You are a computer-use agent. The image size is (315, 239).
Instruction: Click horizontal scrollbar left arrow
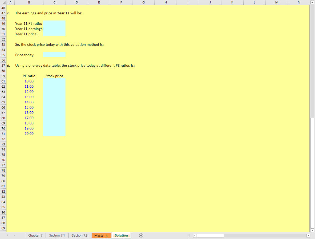(195, 235)
